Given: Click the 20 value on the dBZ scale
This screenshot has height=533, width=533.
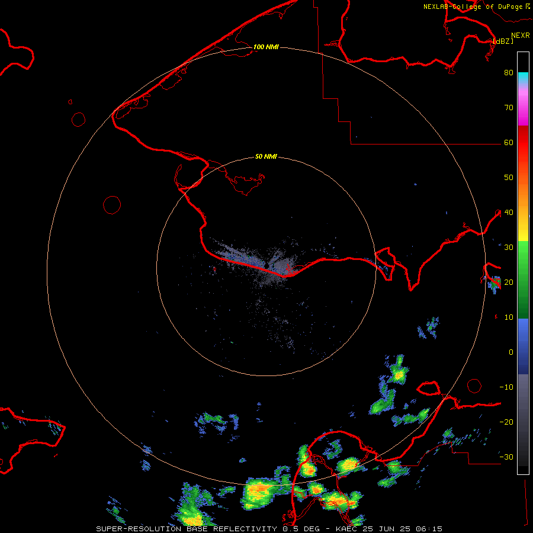Looking at the screenshot, I should pyautogui.click(x=509, y=282).
